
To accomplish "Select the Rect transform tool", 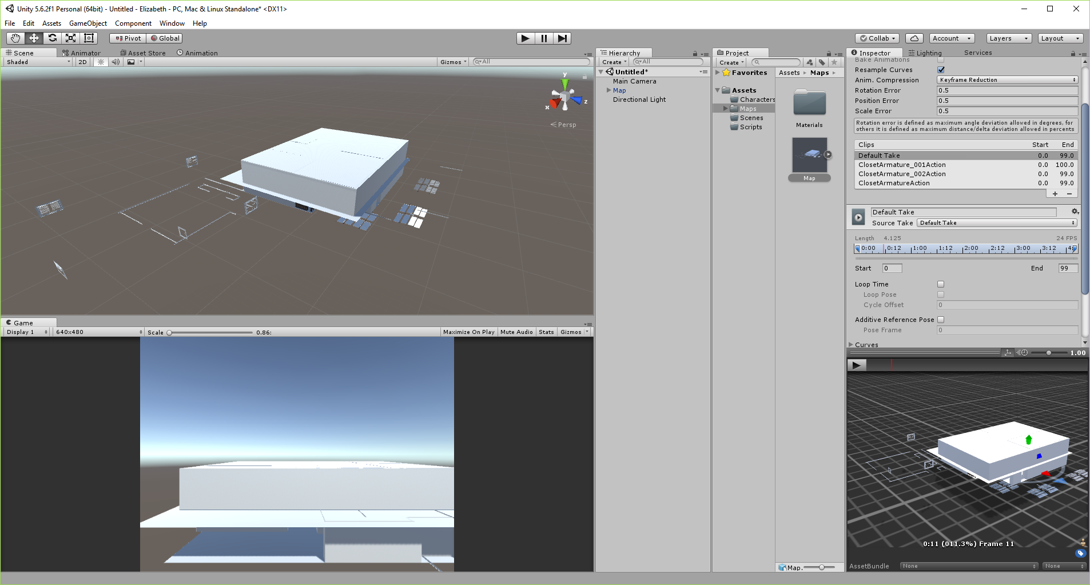I will point(89,38).
